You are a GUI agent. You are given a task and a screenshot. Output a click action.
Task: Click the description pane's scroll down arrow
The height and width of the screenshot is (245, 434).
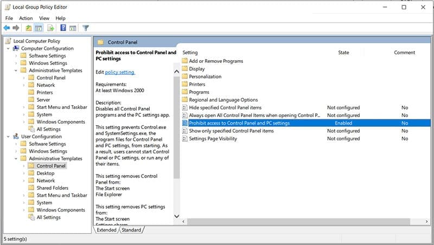pos(176,216)
